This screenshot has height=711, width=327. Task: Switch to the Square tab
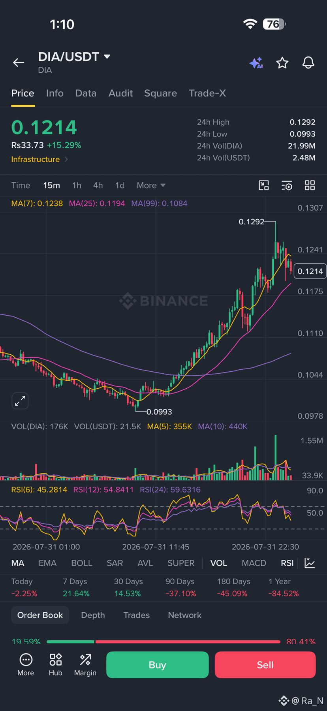coord(160,93)
